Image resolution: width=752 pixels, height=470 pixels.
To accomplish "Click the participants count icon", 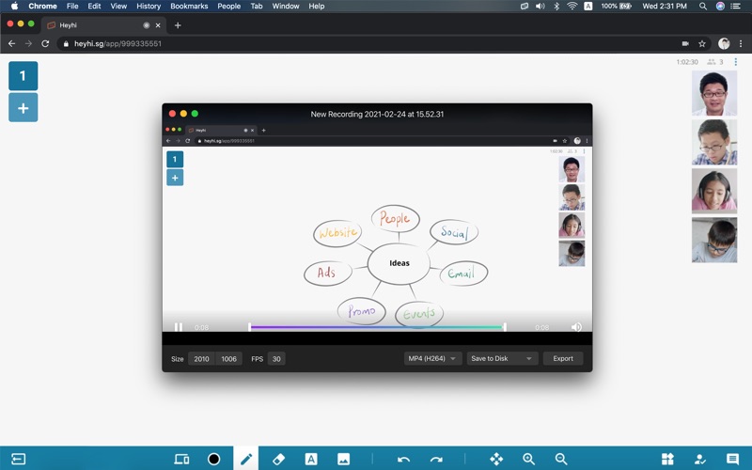I will [x=712, y=62].
